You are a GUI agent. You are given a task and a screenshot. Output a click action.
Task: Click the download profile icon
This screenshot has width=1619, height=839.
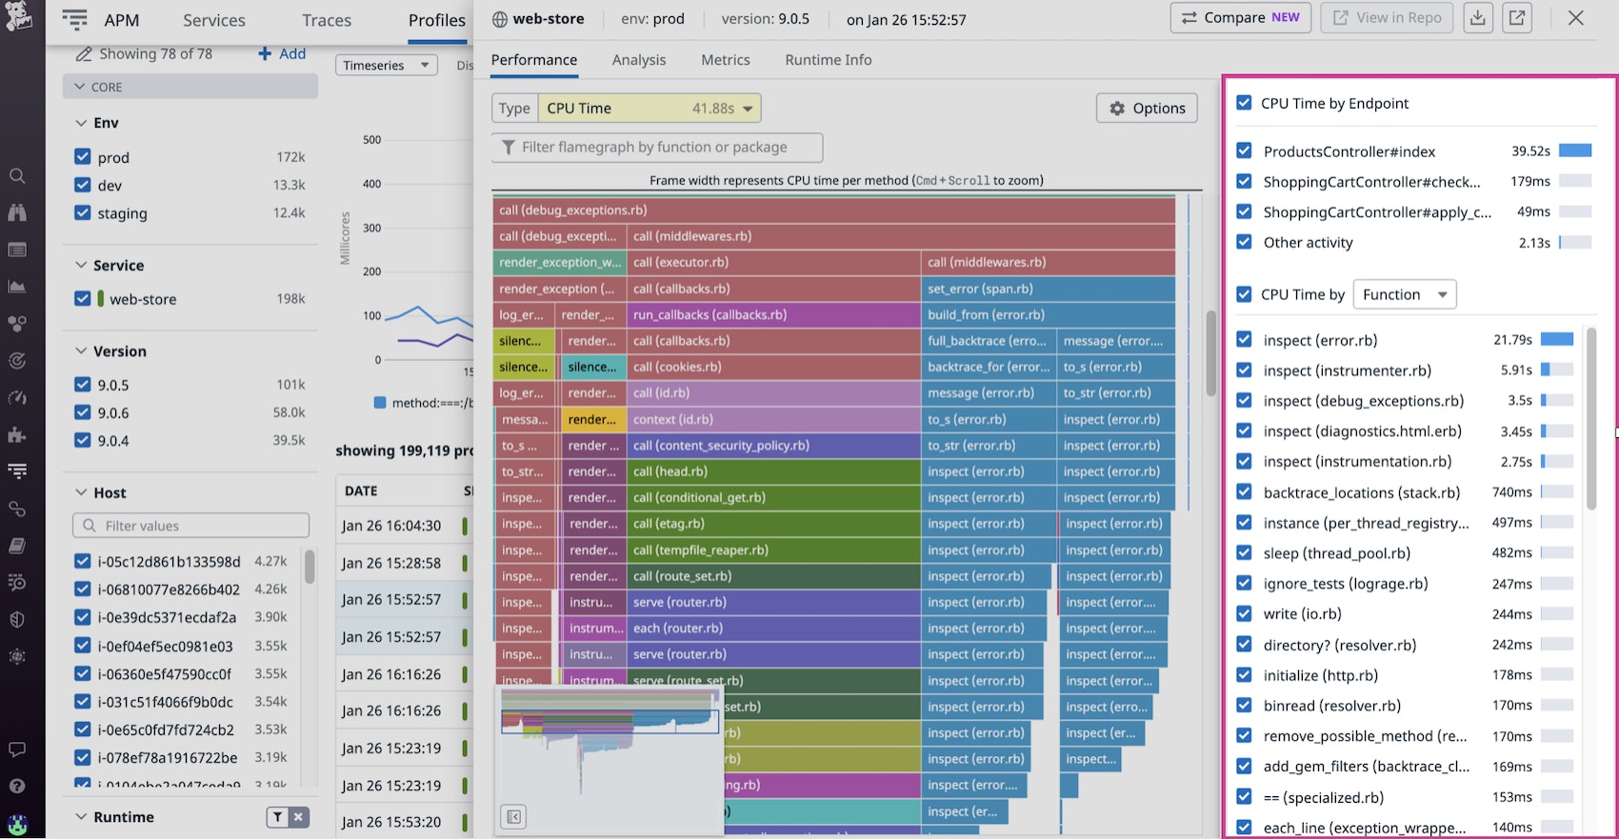click(x=1478, y=18)
